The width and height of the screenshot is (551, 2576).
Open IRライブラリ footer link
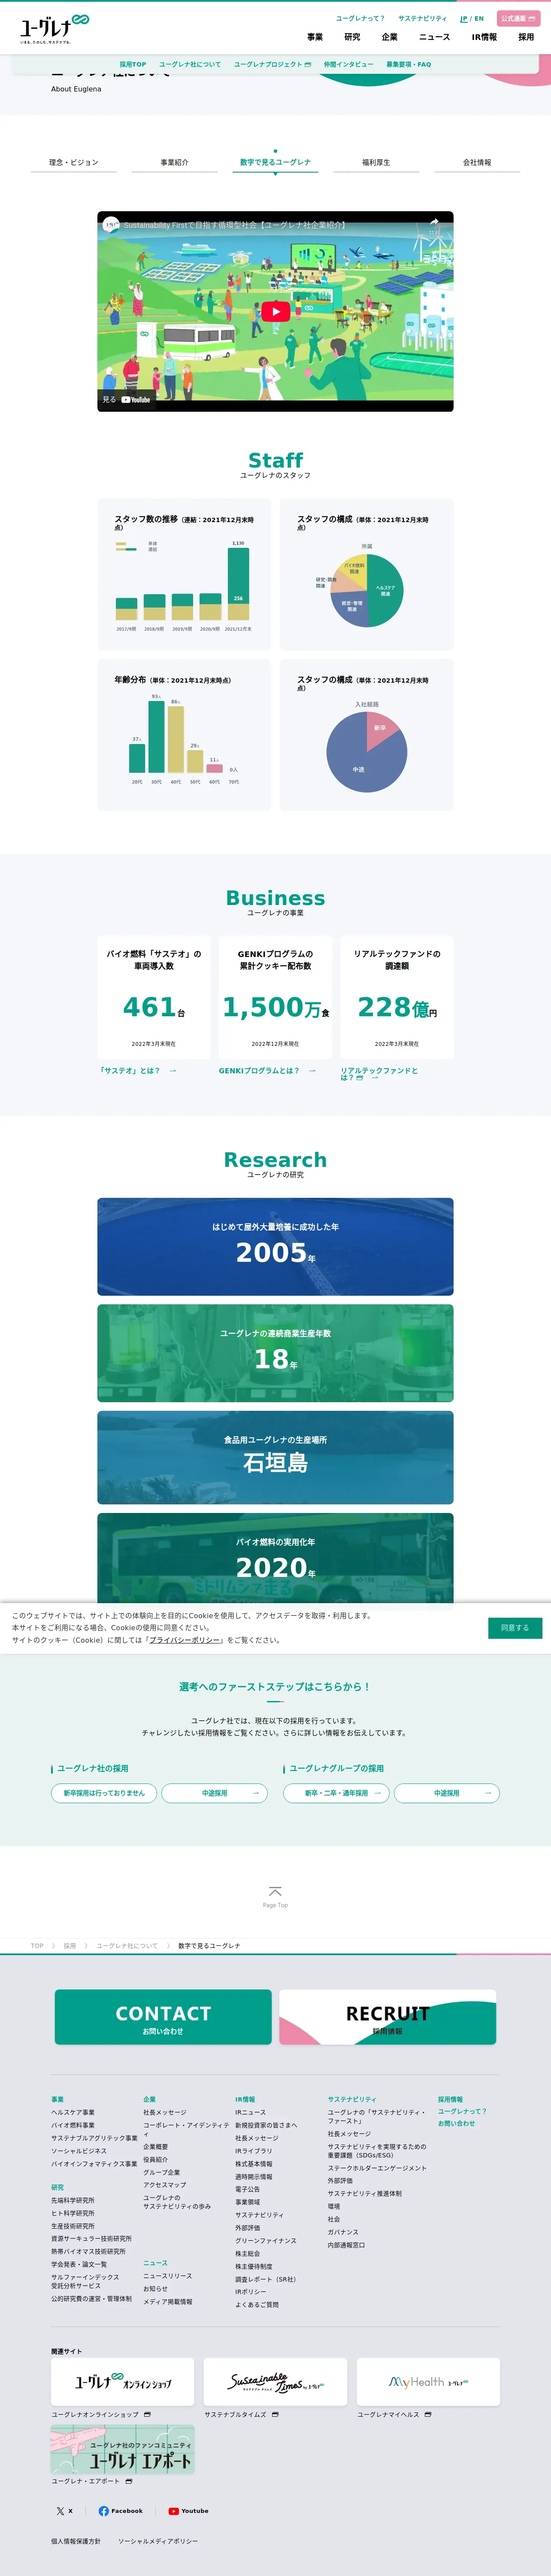(253, 2151)
